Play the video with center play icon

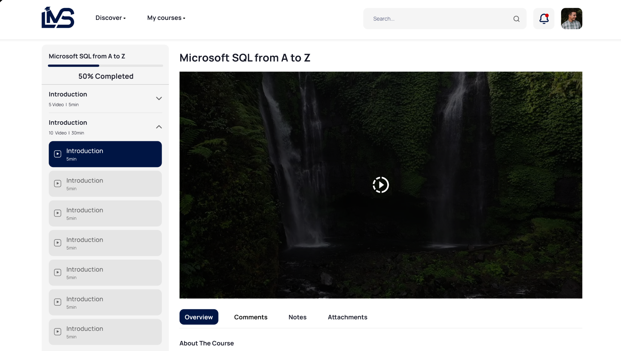click(380, 185)
